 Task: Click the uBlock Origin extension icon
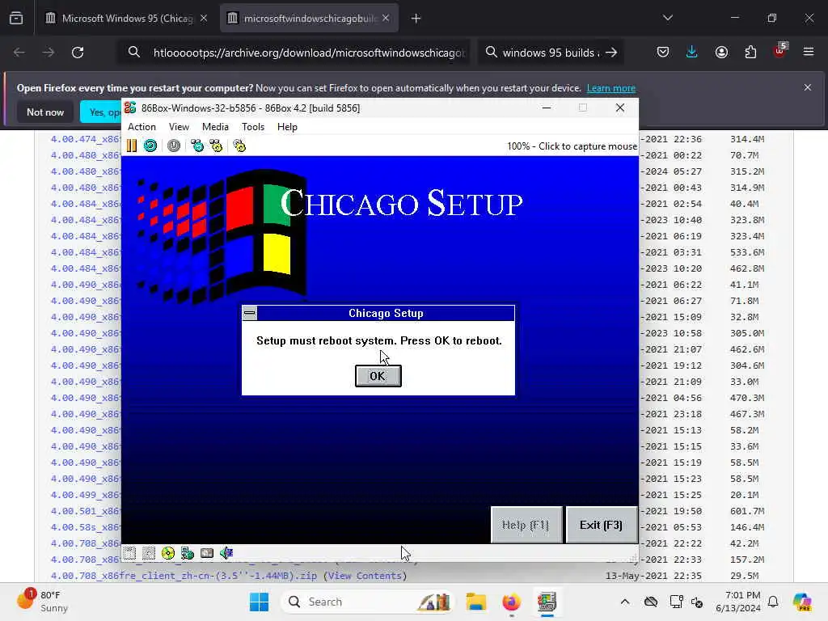tap(779, 52)
